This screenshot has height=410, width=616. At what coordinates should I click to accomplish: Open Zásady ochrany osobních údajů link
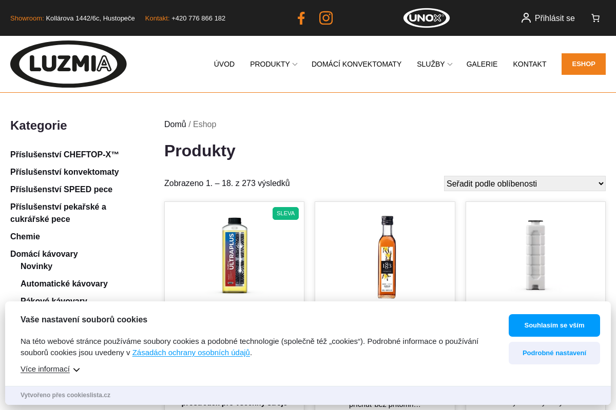[191, 353]
